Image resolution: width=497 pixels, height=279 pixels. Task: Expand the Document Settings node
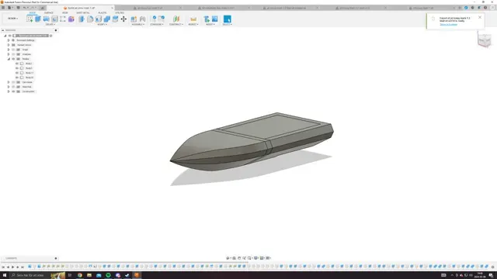click(9, 40)
